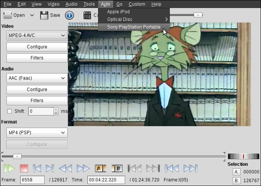261x186 pixels.
Task: Click the video preview frame
Action: (x=159, y=74)
